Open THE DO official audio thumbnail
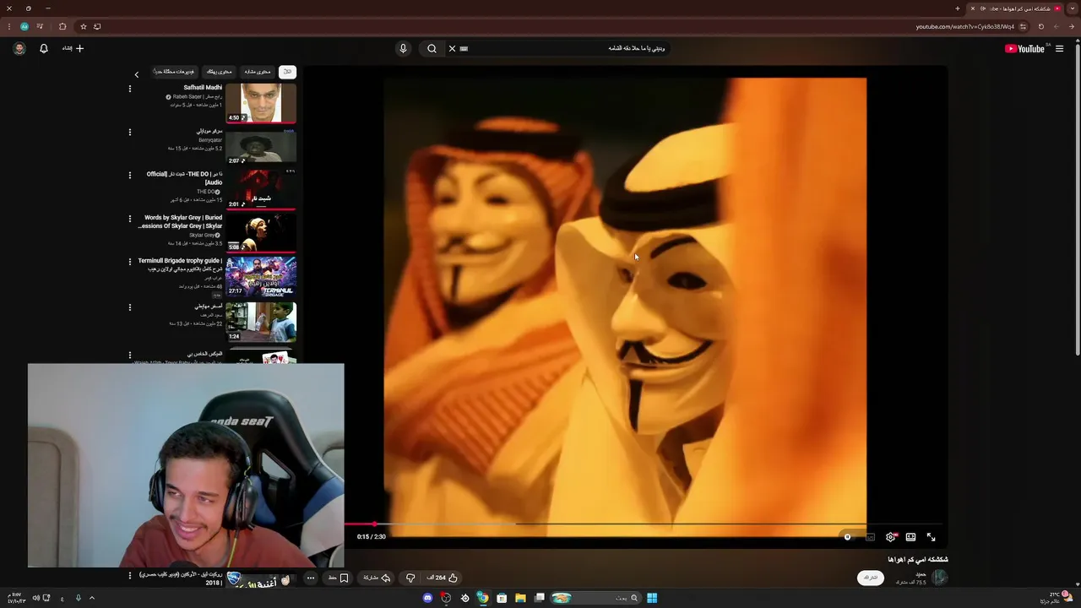Screen dimensions: 1081x608 click(x=261, y=189)
